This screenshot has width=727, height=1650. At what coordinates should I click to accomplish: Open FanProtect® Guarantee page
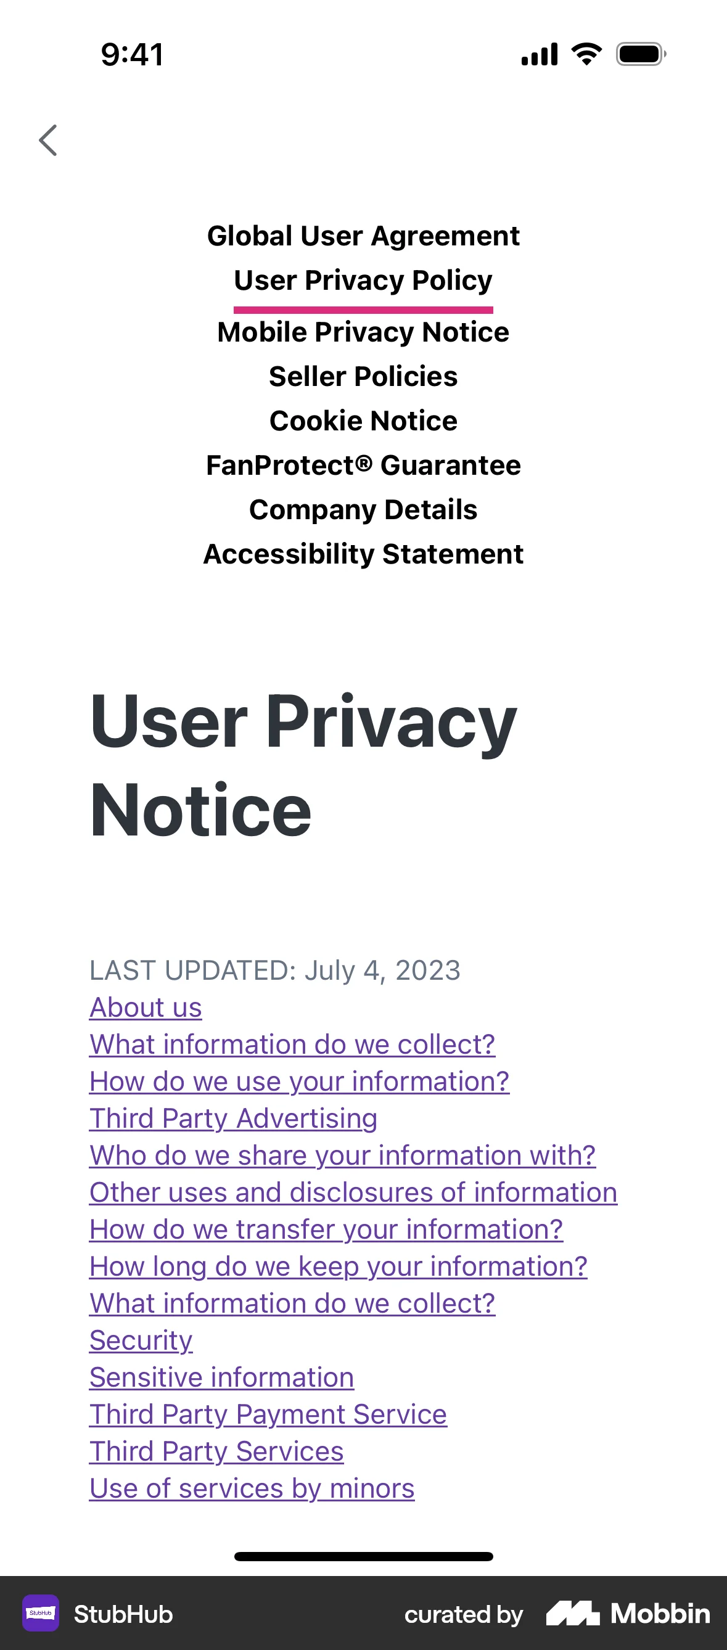363,466
